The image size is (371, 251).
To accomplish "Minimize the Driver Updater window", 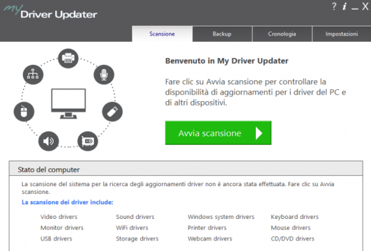I will [x=355, y=8].
